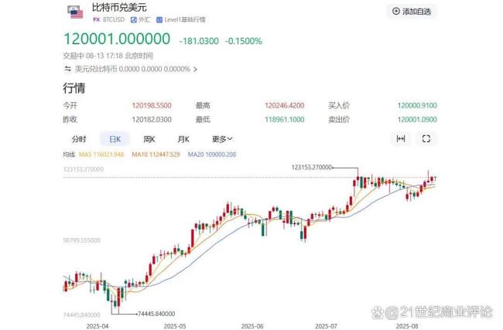Click current price 120001.000000
The image size is (503, 330).
(x=117, y=39)
